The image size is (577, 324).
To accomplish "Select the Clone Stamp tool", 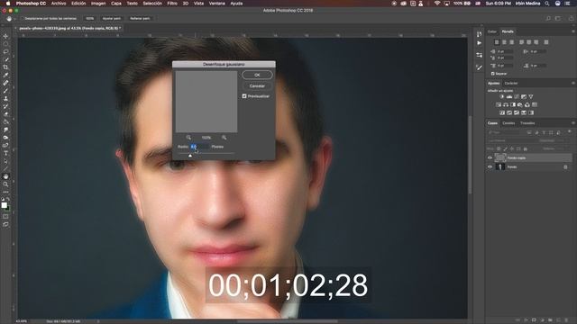I will [x=5, y=98].
